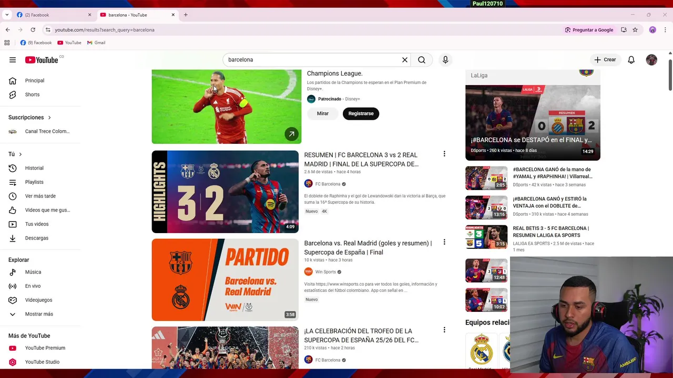Go back with the browser arrow

[7, 30]
